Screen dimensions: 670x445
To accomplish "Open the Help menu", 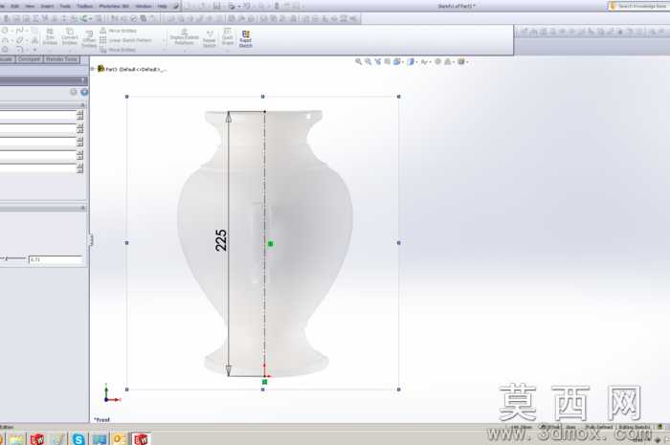I will coord(163,6).
